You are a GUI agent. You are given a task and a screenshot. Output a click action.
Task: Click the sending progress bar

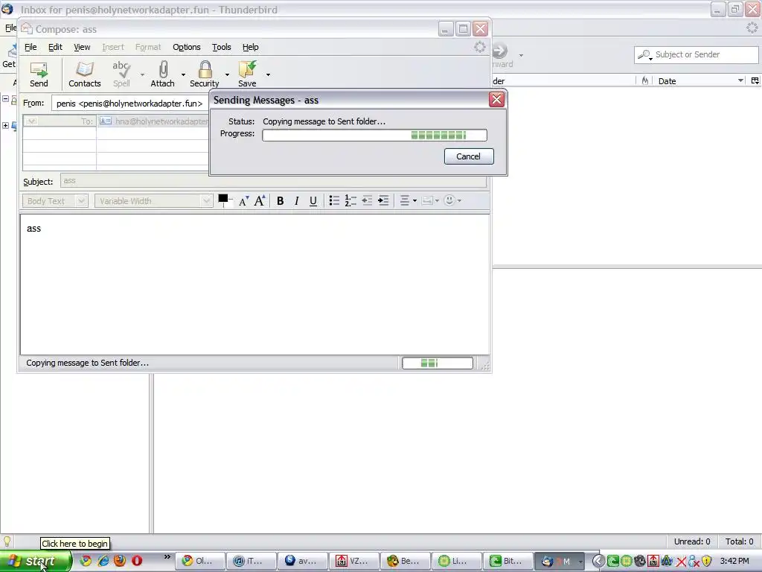pyautogui.click(x=374, y=136)
